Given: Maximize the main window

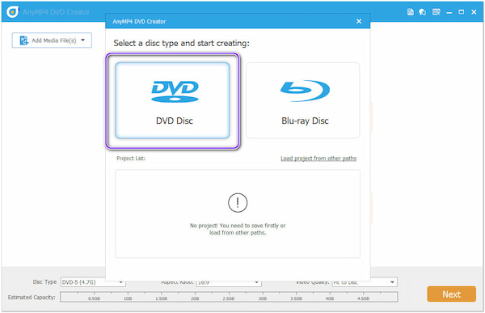Looking at the screenshot, I should [x=462, y=12].
